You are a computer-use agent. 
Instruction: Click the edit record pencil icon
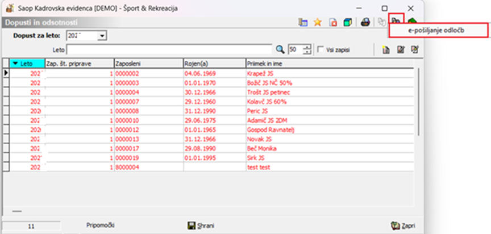(x=401, y=49)
